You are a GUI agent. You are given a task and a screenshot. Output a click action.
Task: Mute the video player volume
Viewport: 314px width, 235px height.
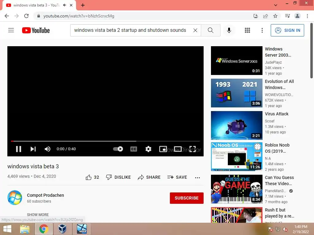[48, 149]
